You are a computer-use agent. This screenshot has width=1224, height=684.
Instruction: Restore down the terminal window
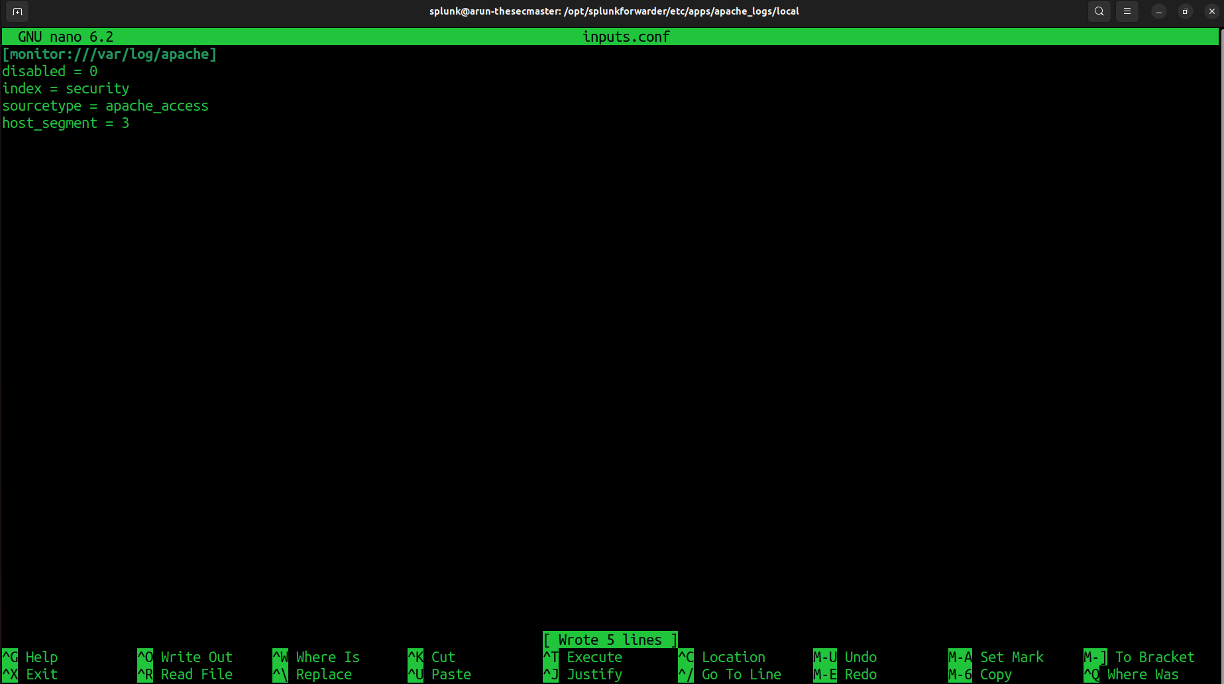click(x=1186, y=11)
